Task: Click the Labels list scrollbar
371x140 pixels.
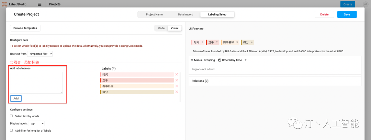Action: coord(180,87)
